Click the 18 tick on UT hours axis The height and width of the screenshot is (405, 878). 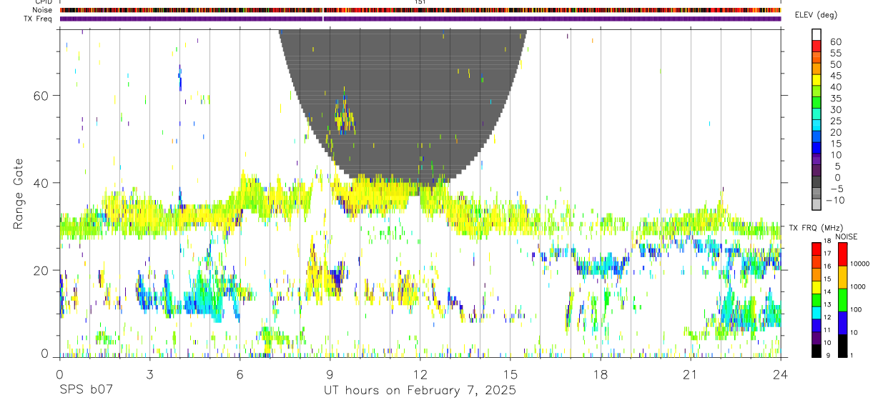600,374
